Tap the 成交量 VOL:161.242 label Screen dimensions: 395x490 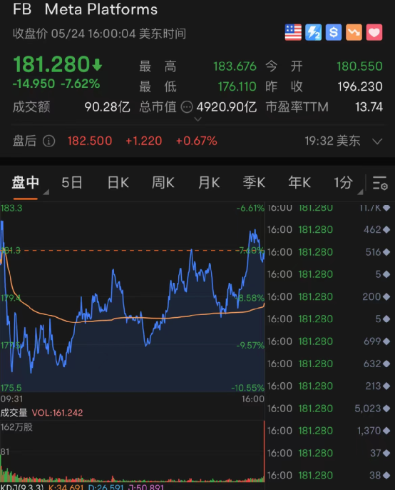[x=41, y=413]
